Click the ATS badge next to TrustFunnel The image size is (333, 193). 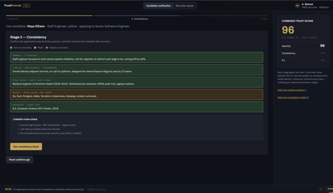click(26, 6)
